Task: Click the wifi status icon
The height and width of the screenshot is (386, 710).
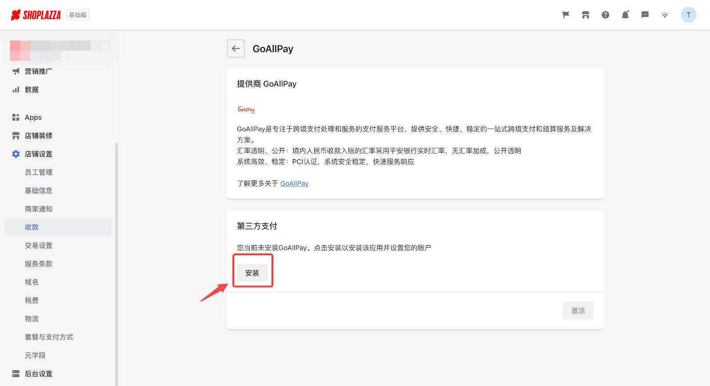Action: 665,15
